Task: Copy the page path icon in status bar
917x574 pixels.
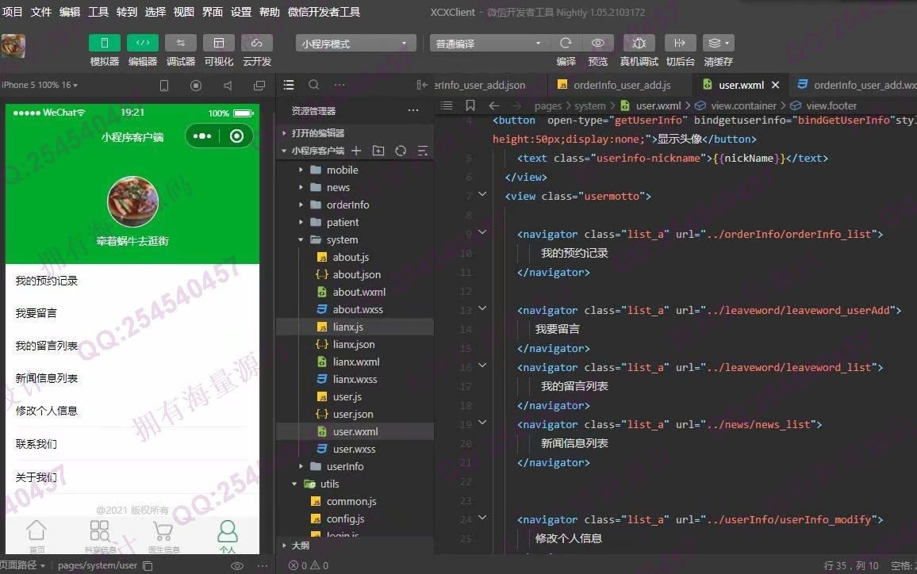Action: click(148, 566)
